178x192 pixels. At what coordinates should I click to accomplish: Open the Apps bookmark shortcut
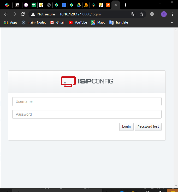[11, 22]
